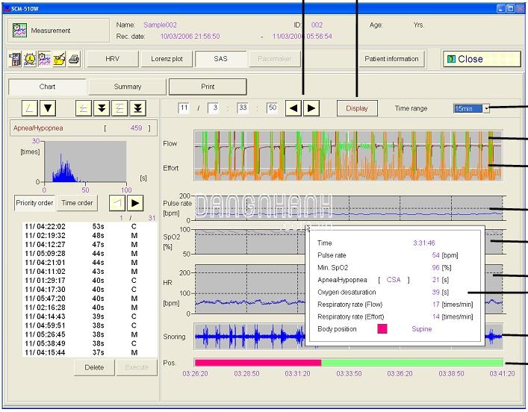Open the Time range dropdown
Image resolution: width=528 pixels, height=412 pixels.
[486, 108]
